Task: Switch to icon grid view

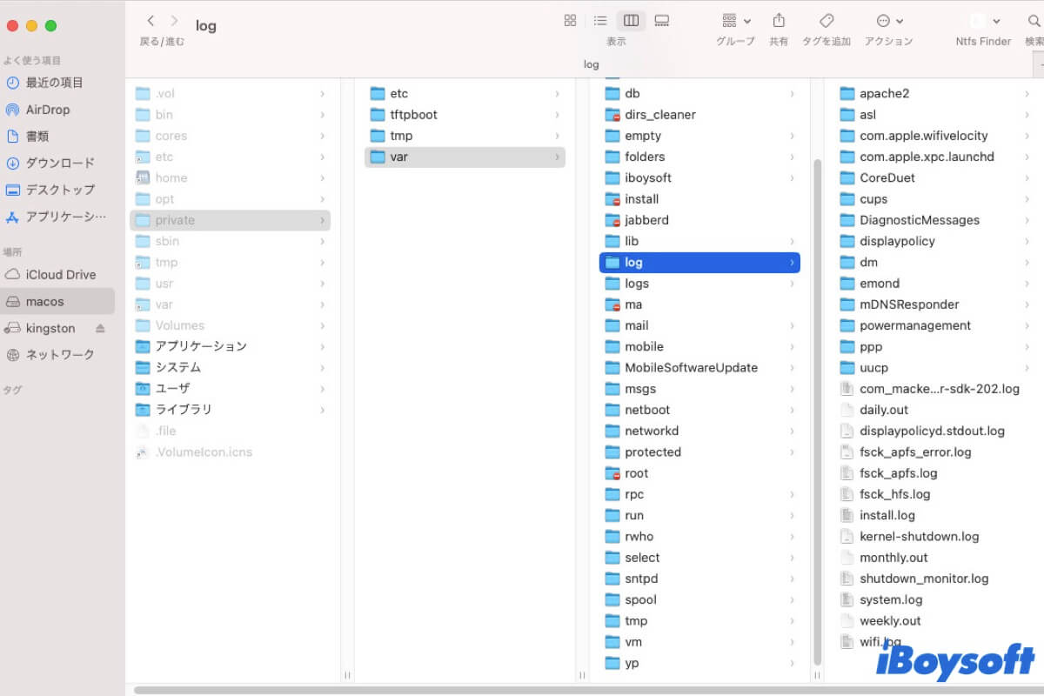Action: point(571,21)
